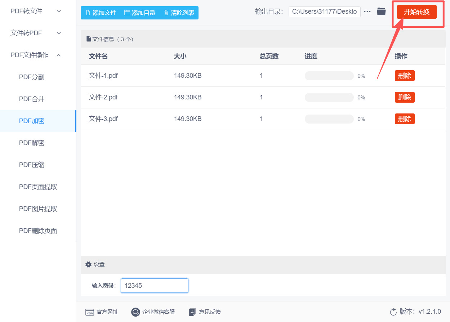Click the 文件信息 document icon
Viewport: 450px width, 322px height.
click(89, 39)
